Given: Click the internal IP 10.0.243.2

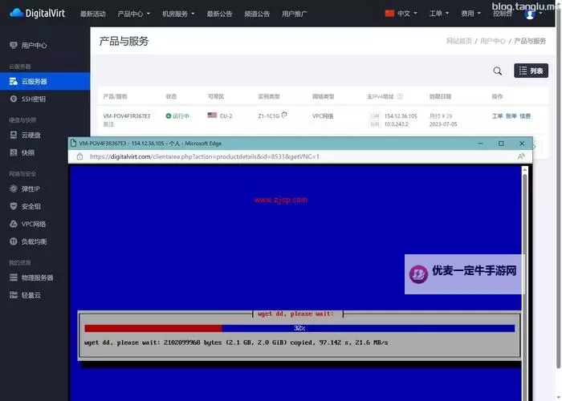Looking at the screenshot, I should point(396,124).
